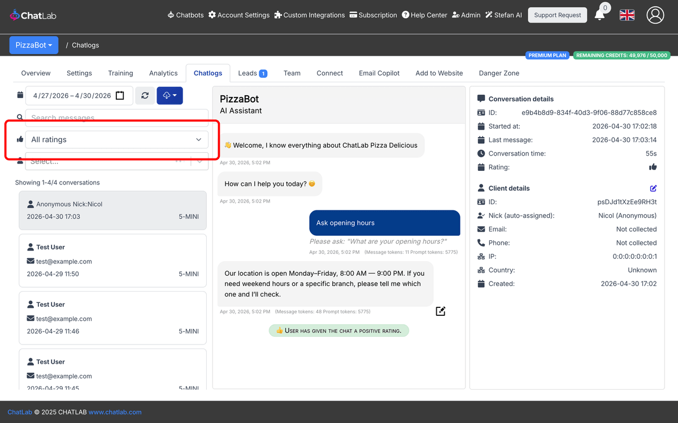Open the cloud download export dropdown

[169, 96]
